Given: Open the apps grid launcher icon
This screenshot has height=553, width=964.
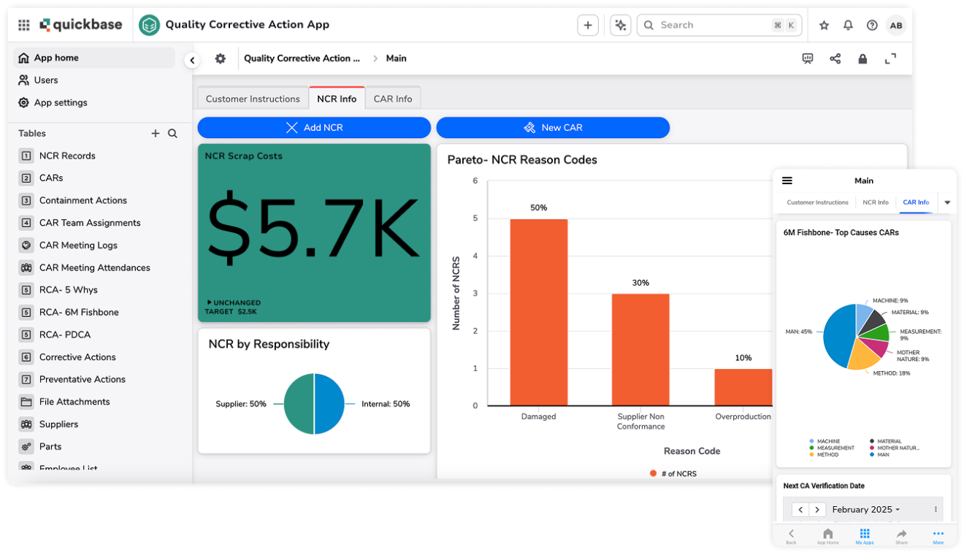Looking at the screenshot, I should [x=23, y=25].
